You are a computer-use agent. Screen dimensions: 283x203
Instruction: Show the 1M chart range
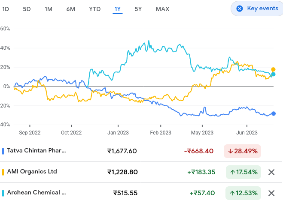pyautogui.click(x=49, y=9)
